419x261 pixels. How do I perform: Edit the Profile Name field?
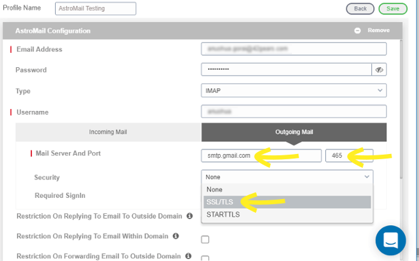click(x=96, y=8)
